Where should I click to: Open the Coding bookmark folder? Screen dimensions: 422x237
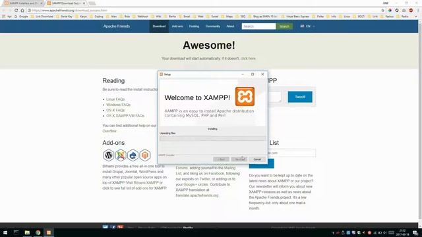(x=97, y=16)
